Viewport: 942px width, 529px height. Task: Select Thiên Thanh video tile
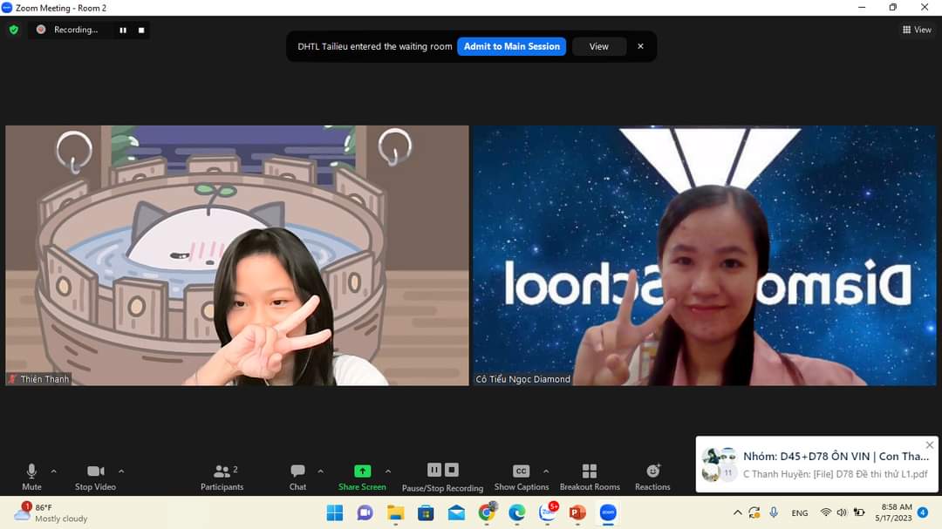click(x=237, y=255)
